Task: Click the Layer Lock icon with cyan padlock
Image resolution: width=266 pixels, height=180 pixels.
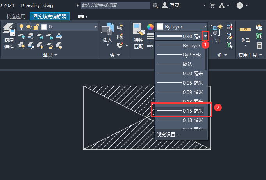Action: pos(50,36)
